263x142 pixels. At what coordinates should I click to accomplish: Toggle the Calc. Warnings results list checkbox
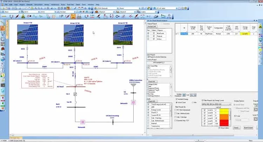(148, 118)
